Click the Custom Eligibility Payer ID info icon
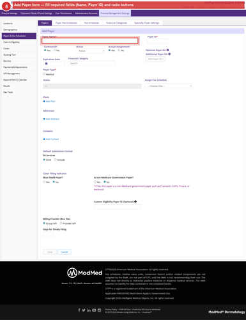The width and height of the screenshot is (246, 320). 135,202
